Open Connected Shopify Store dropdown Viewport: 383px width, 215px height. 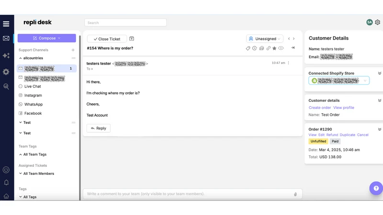pyautogui.click(x=339, y=81)
